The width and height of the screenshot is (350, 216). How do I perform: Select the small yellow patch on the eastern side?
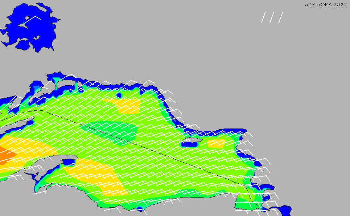click(x=217, y=144)
